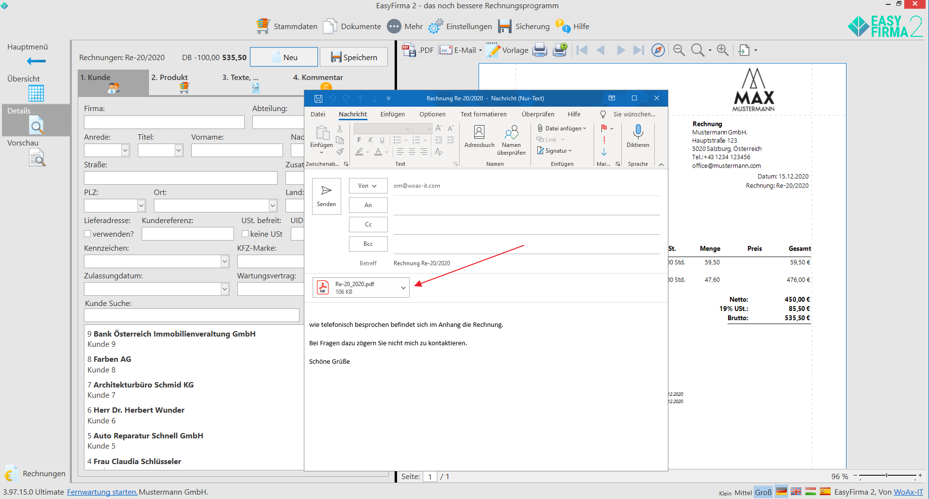Open the Vorschau preview icon
The image size is (929, 499).
pyautogui.click(x=37, y=158)
